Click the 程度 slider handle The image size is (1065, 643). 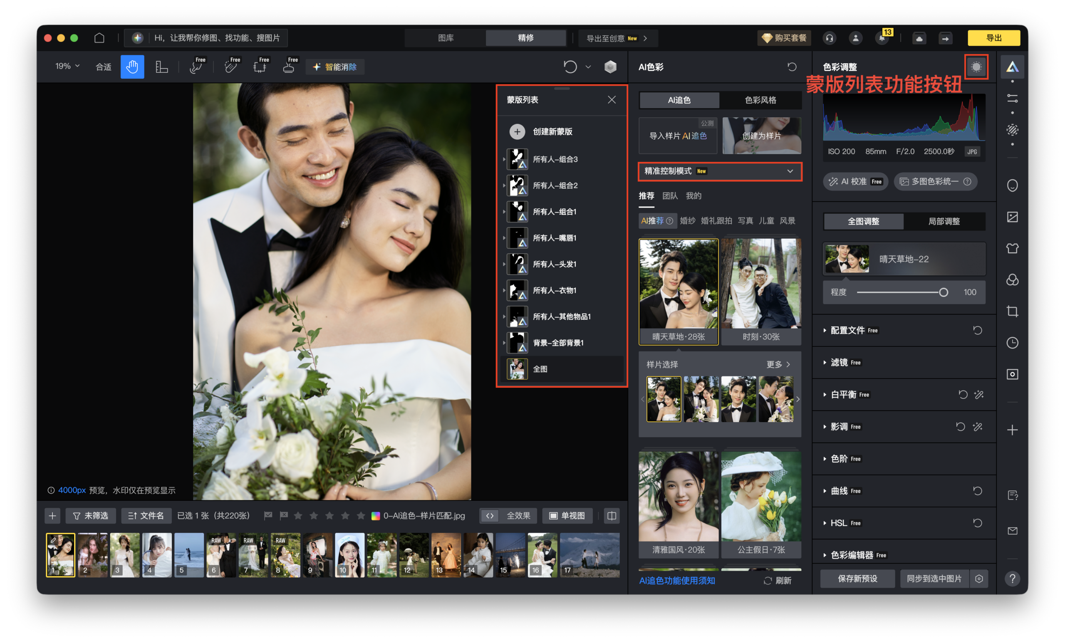943,292
